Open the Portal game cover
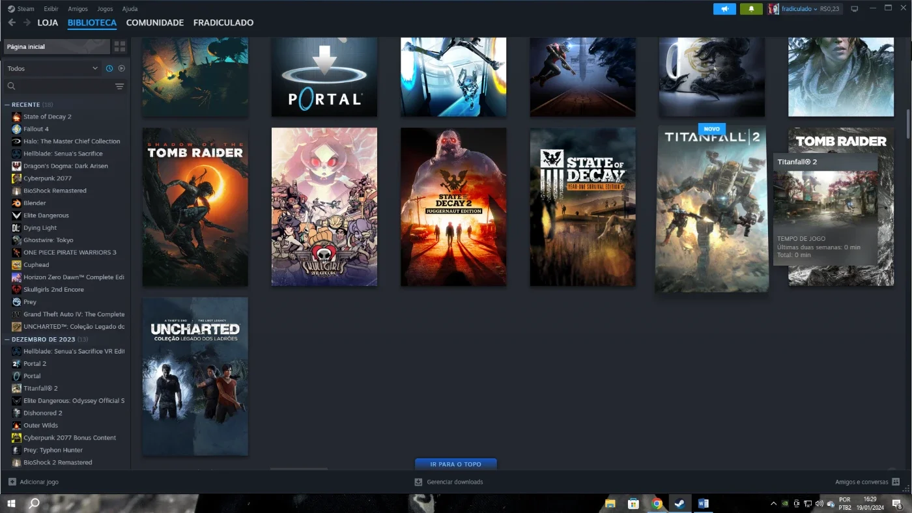912x513 pixels. [324, 77]
